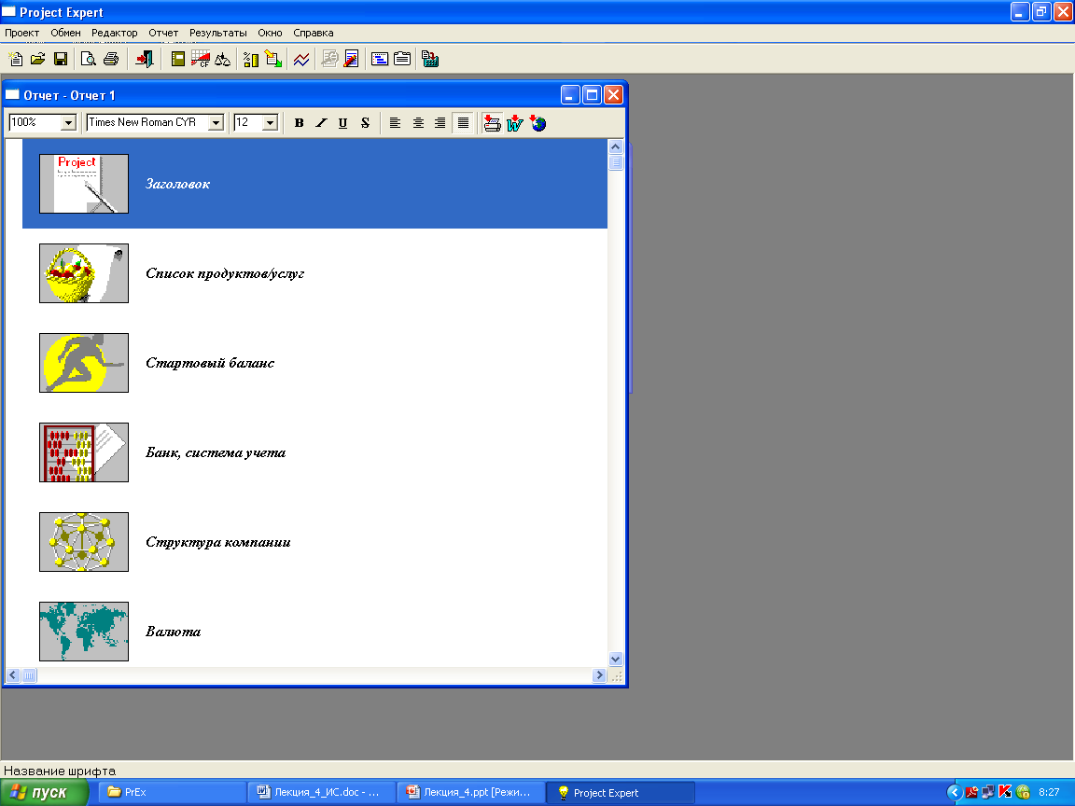Click the yellow-green arrows document icon
This screenshot has height=806, width=1075.
(273, 60)
